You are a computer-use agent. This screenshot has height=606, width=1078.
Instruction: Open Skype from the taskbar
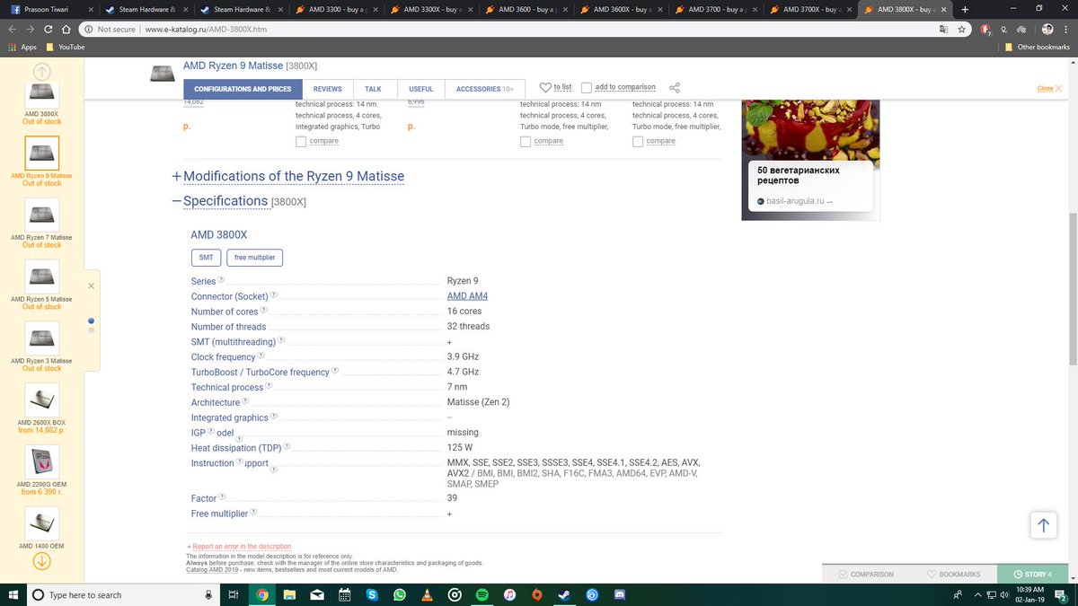click(x=372, y=594)
